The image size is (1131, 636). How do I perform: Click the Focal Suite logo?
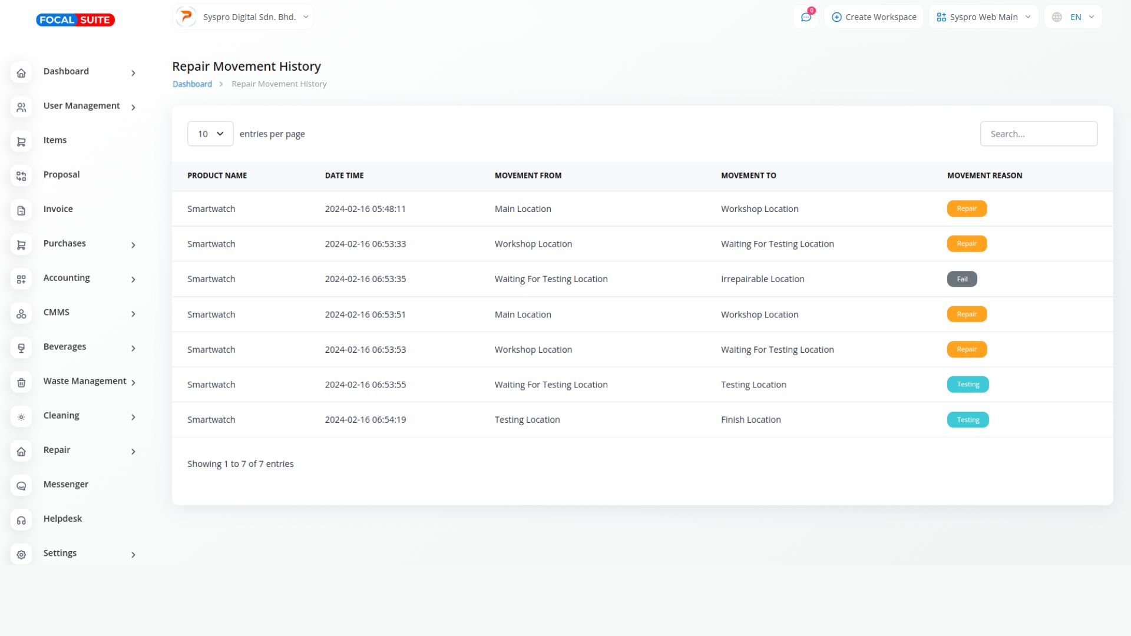click(x=75, y=20)
